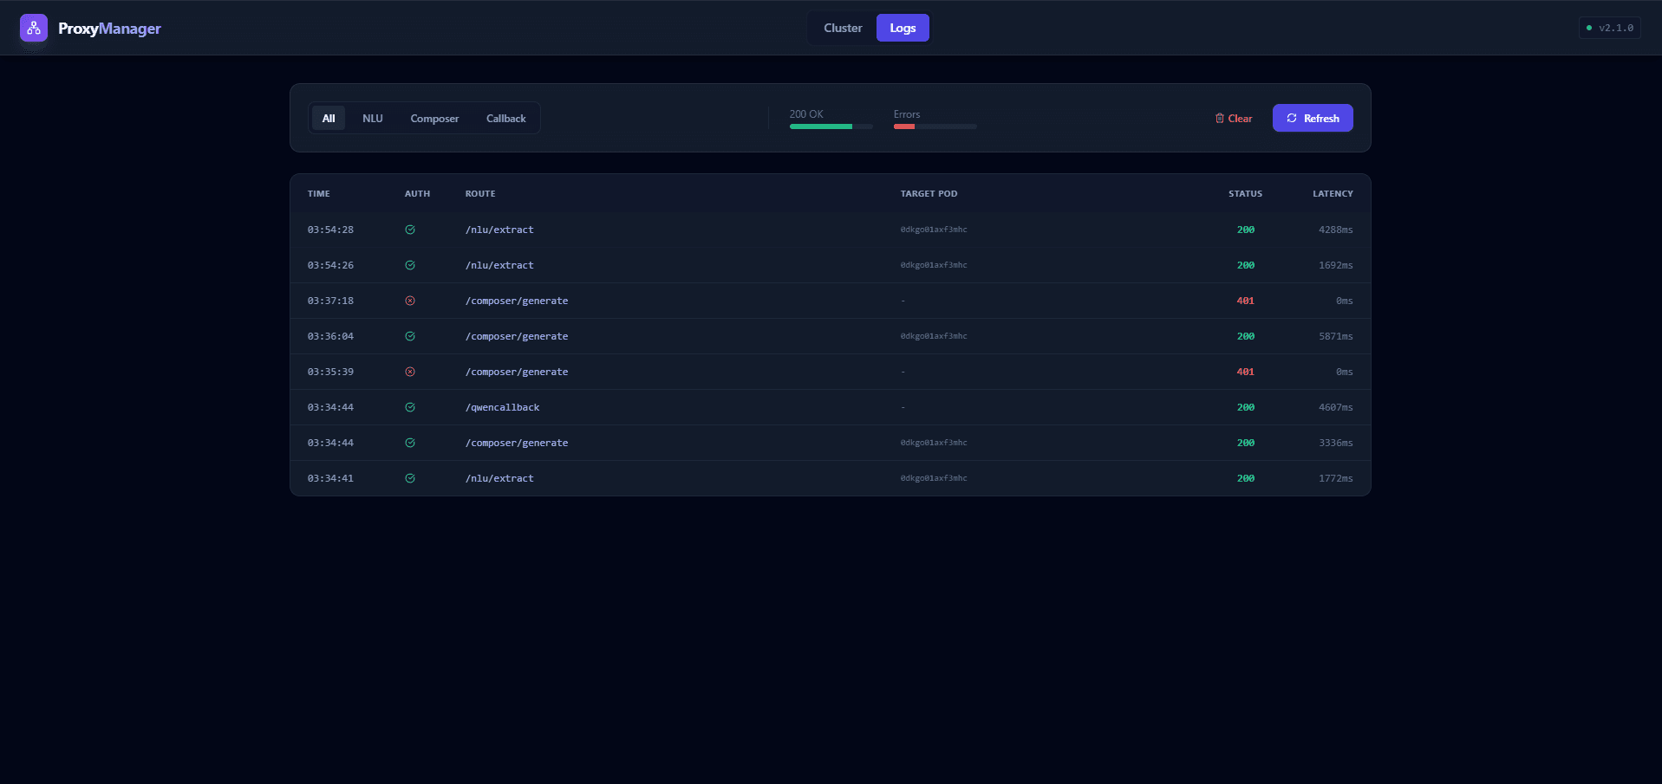Filter logs by Composer

pyautogui.click(x=434, y=119)
